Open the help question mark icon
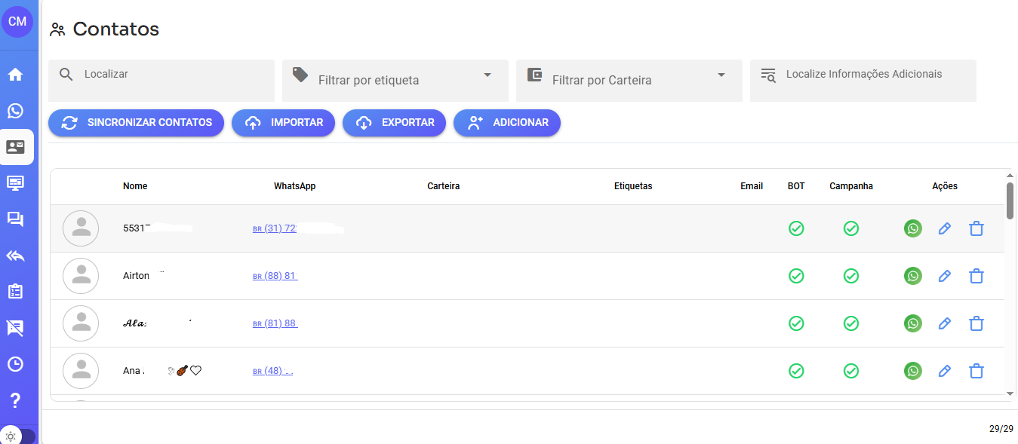The width and height of the screenshot is (1018, 444). 15,400
